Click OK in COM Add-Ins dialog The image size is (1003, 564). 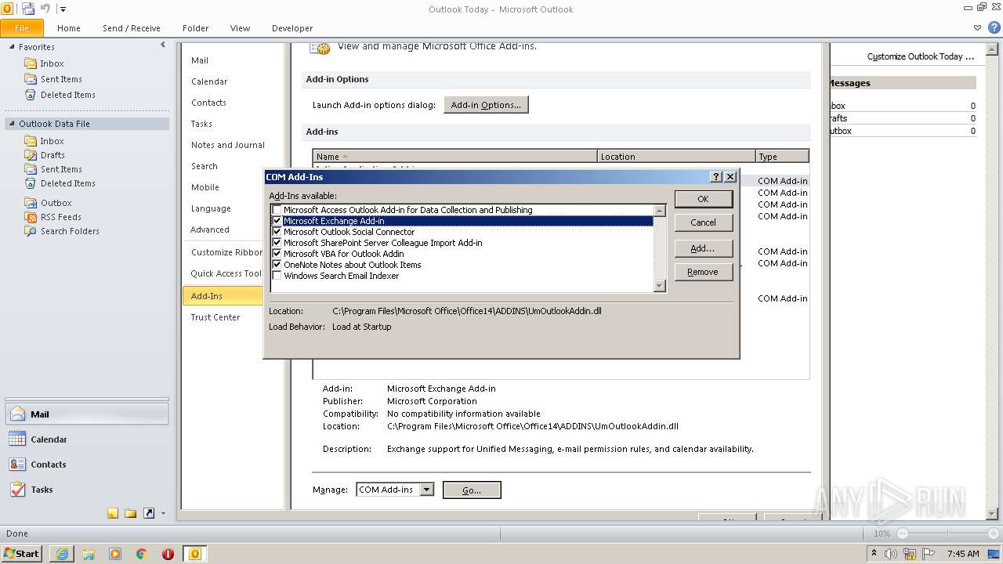[703, 199]
